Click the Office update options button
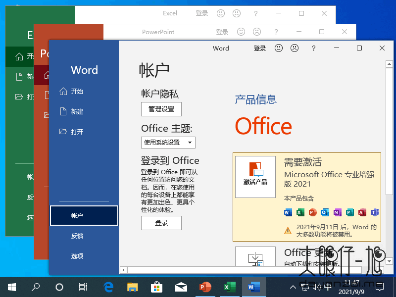The height and width of the screenshot is (297, 396). click(x=255, y=256)
